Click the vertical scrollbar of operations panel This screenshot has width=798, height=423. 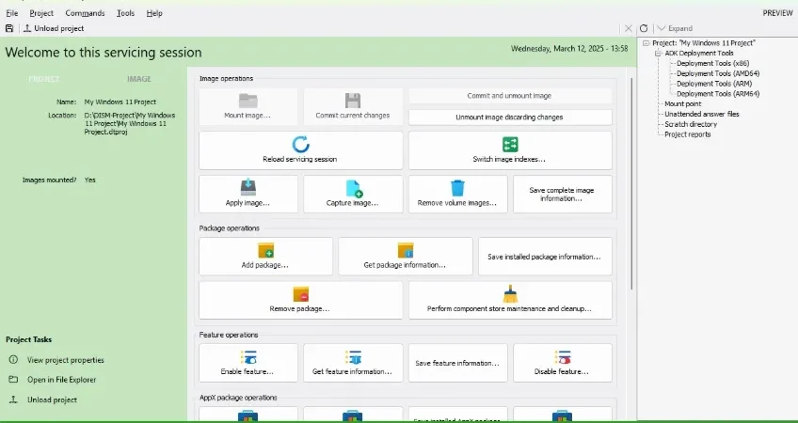coord(632,183)
